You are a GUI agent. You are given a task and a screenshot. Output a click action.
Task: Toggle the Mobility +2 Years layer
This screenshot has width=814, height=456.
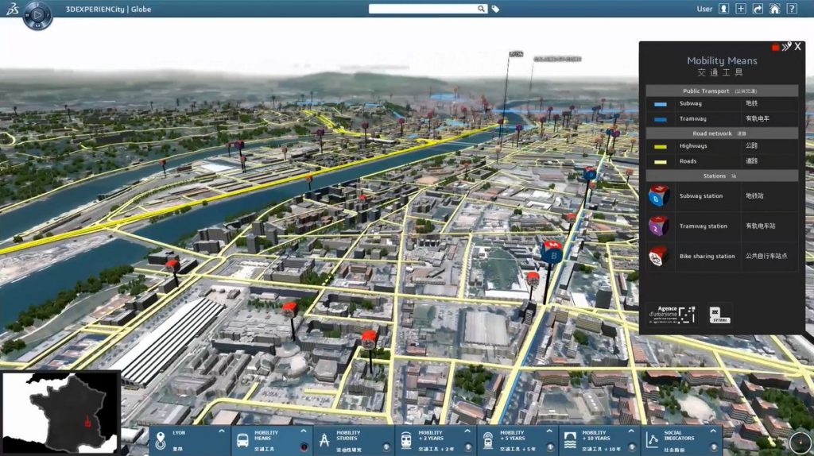click(x=468, y=447)
